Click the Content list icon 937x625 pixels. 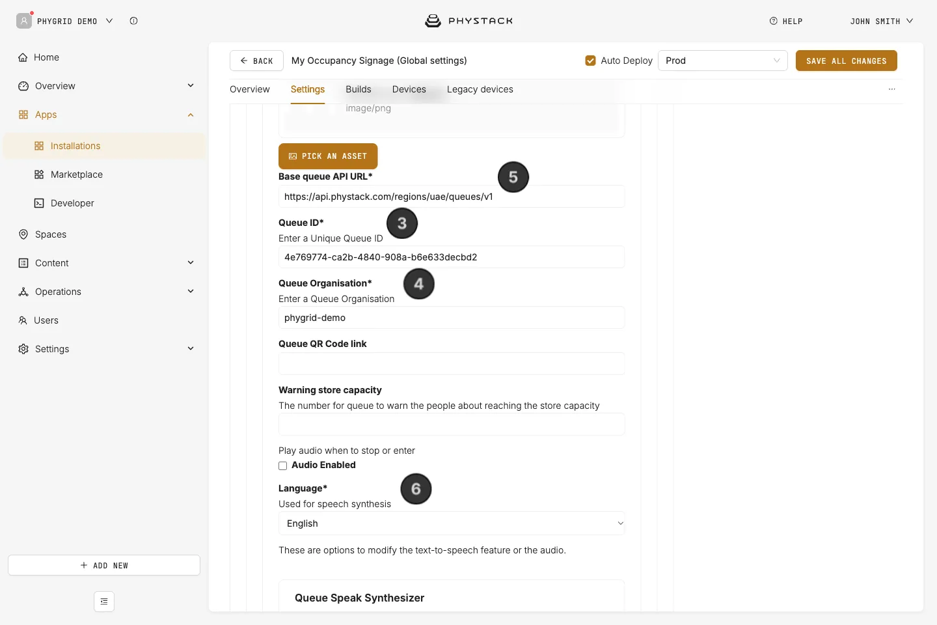[x=23, y=263]
